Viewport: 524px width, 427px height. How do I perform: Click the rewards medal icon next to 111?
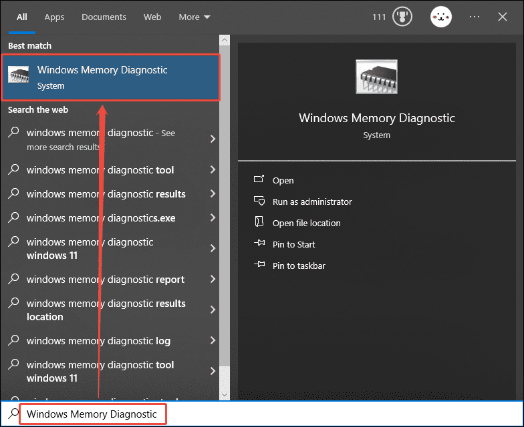point(402,17)
